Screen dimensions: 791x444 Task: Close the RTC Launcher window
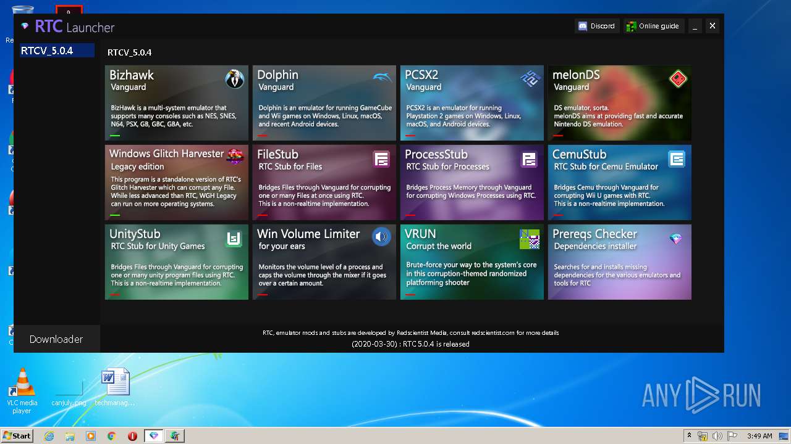[x=712, y=26]
